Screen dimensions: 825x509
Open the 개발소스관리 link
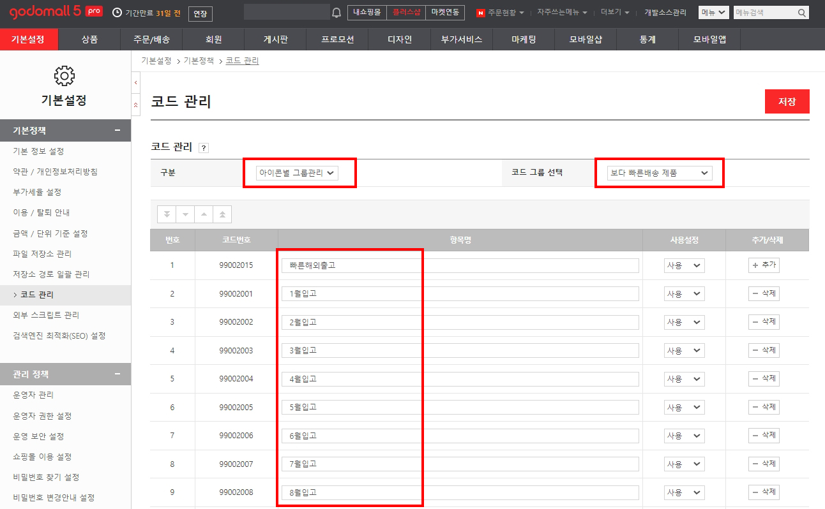click(665, 12)
